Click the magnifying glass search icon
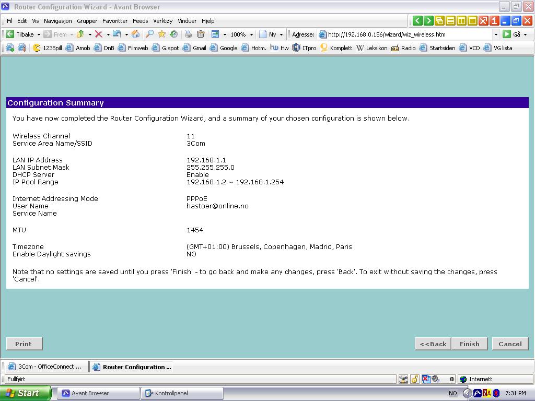 [149, 34]
